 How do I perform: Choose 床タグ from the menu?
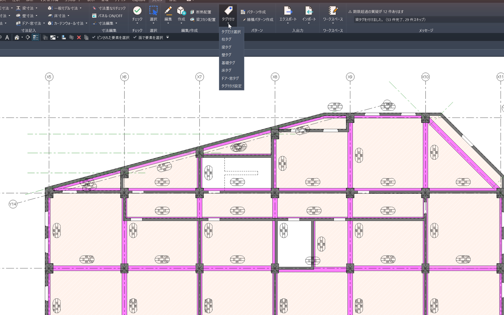pos(231,71)
